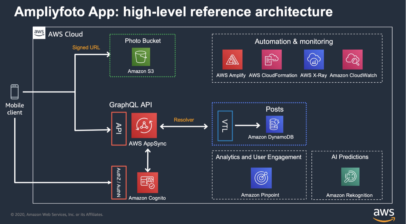Click the Amazon DynamoDB icon
Viewport: 406px width, 224px height.
coord(275,124)
